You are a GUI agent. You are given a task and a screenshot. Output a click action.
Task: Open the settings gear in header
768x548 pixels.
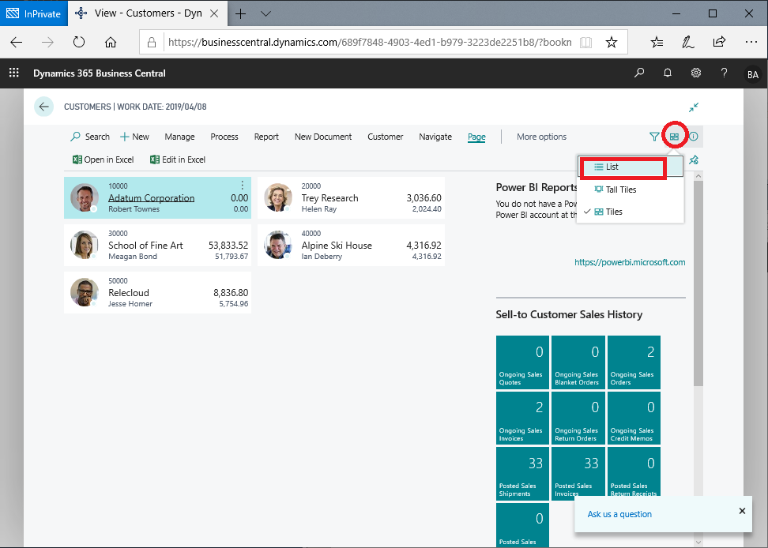[695, 73]
